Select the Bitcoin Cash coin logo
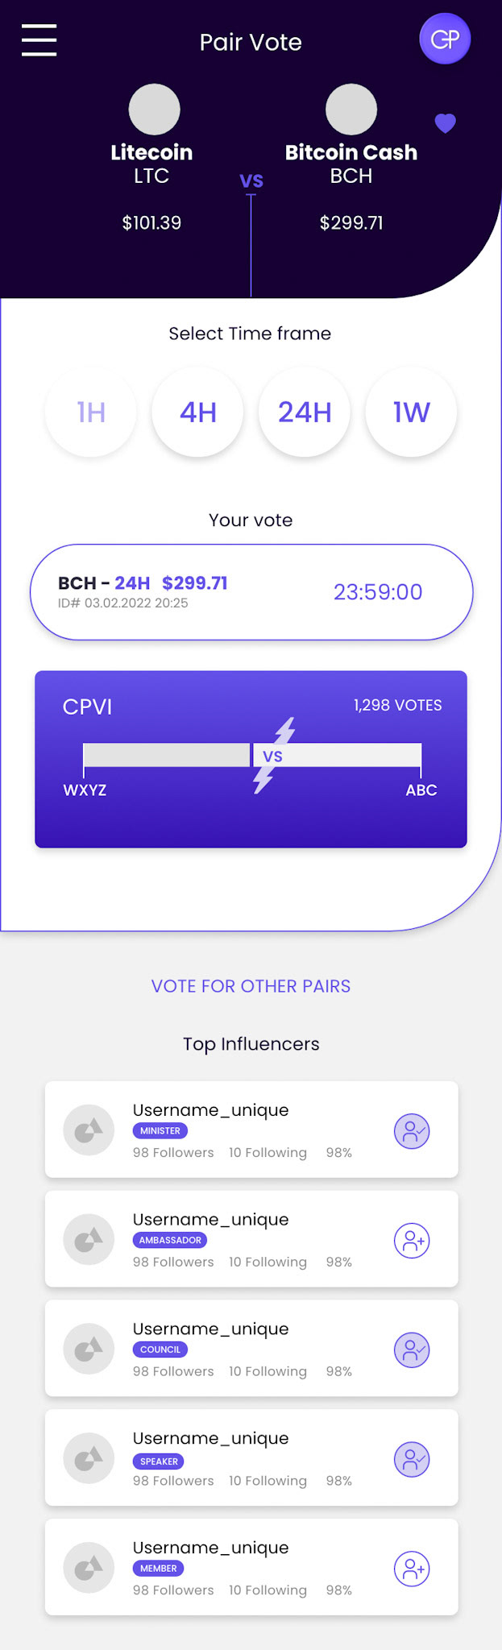The height and width of the screenshot is (1650, 502). click(351, 110)
